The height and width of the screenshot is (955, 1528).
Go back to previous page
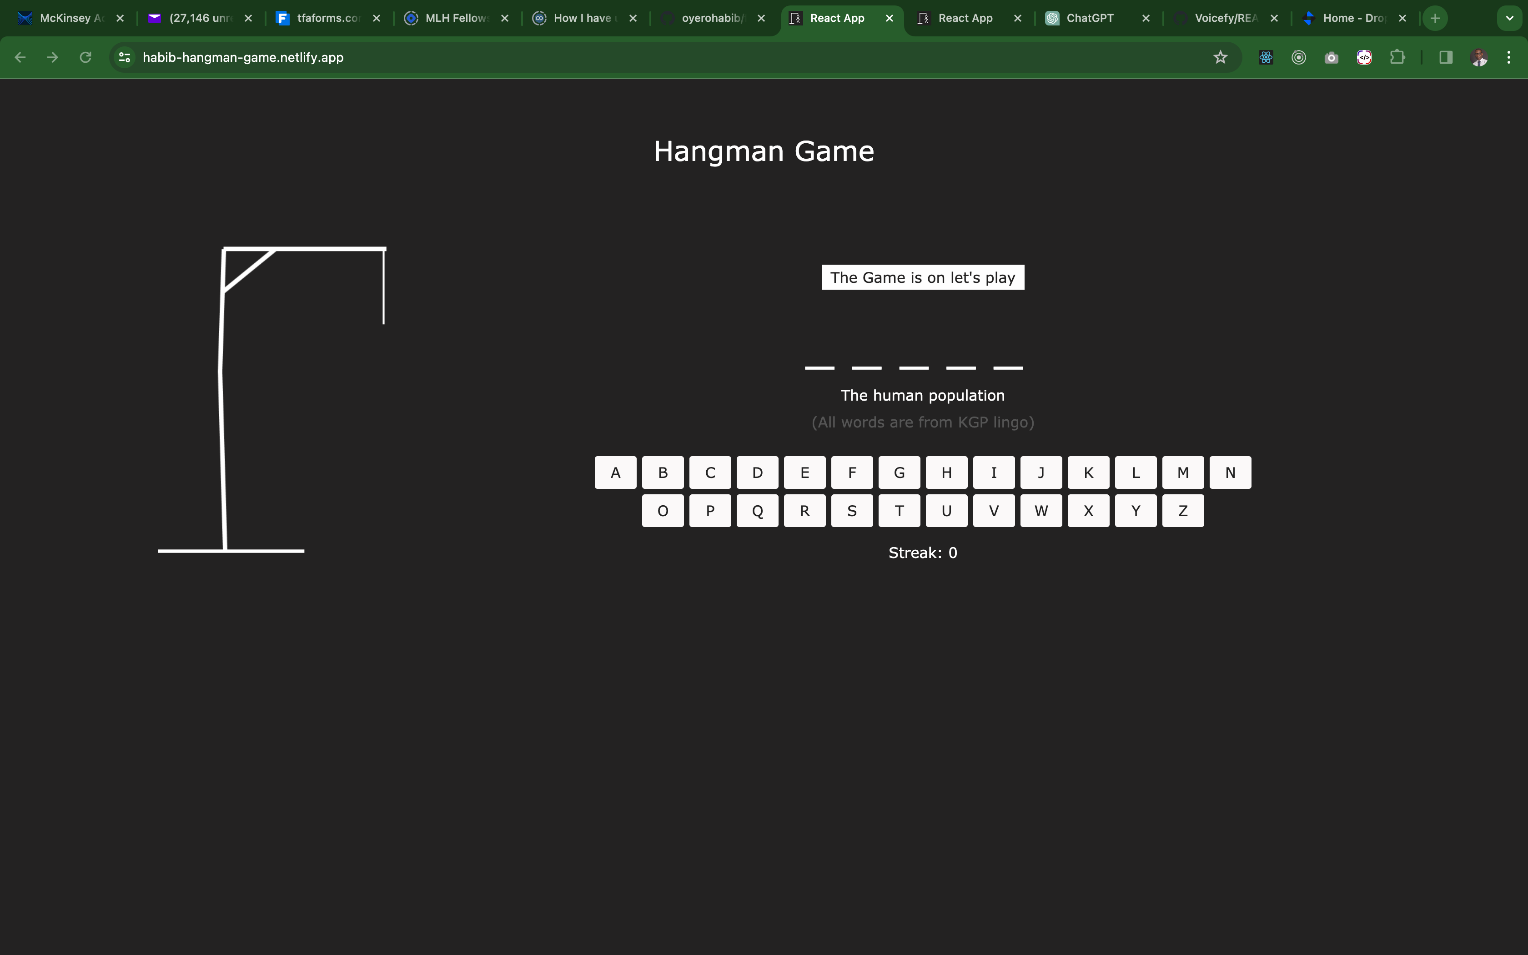tap(20, 57)
